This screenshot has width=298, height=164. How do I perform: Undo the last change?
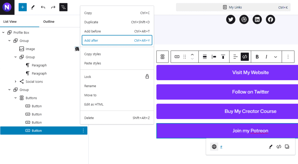[43, 7]
